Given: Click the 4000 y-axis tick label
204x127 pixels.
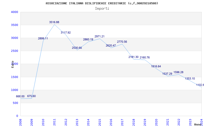Looking at the screenshot, I should click(15, 12).
